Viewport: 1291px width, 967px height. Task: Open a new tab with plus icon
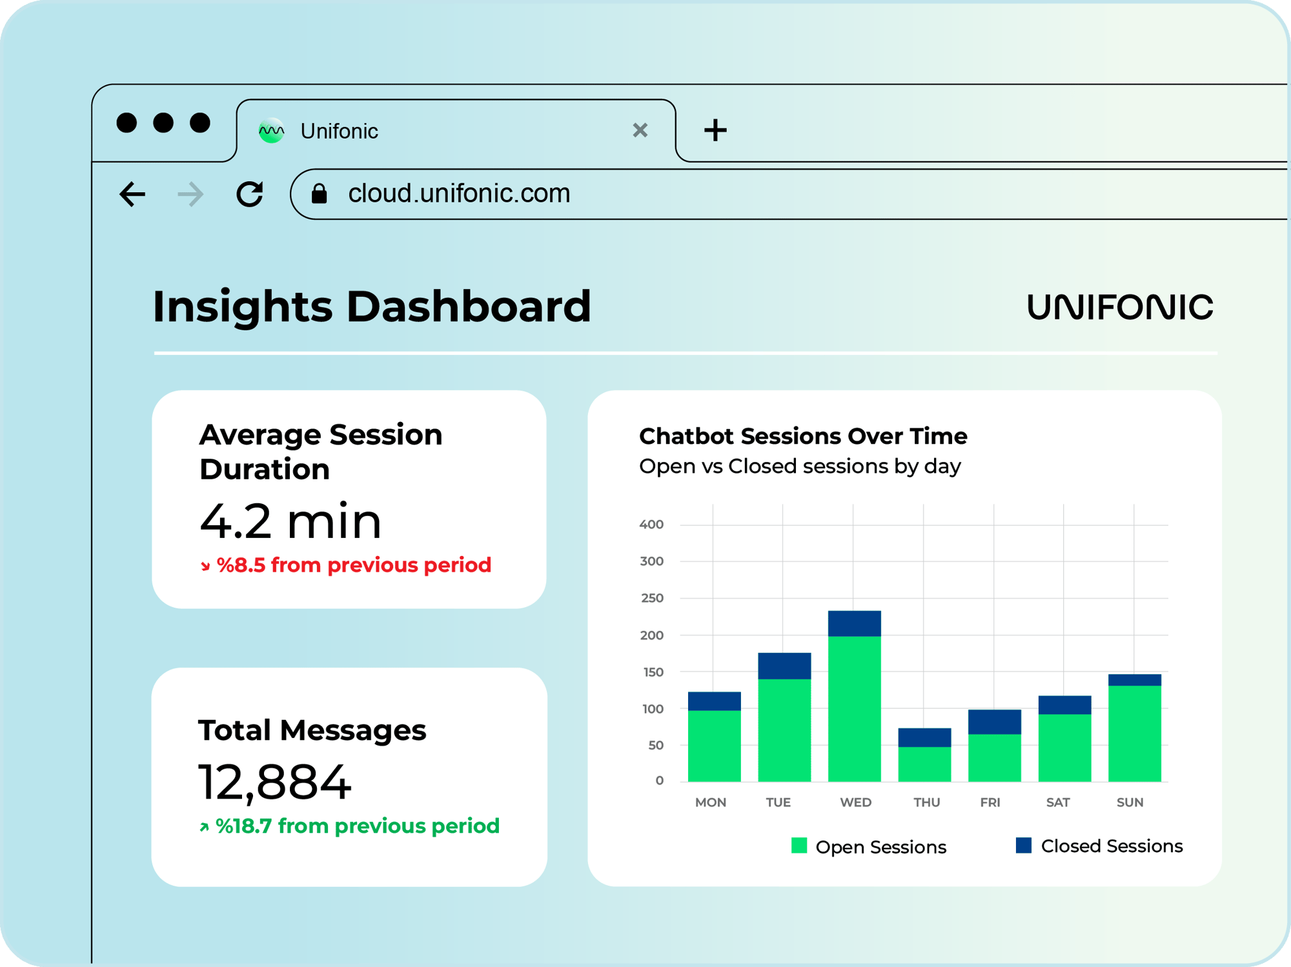(715, 130)
